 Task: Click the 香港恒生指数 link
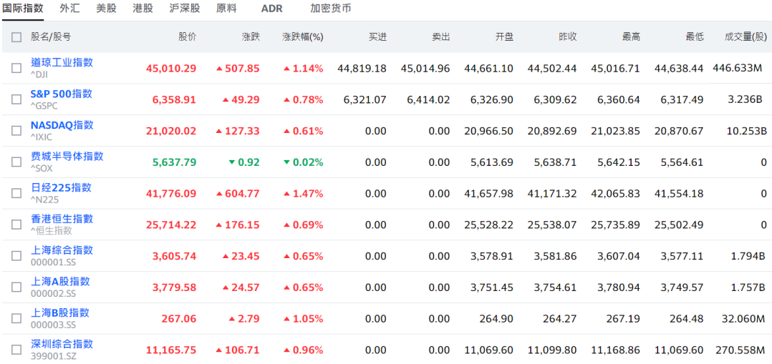coord(62,219)
